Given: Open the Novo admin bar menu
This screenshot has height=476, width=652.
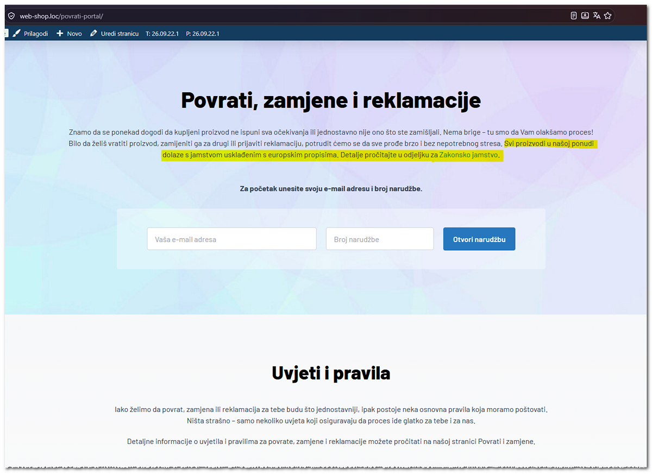Looking at the screenshot, I should tap(69, 34).
